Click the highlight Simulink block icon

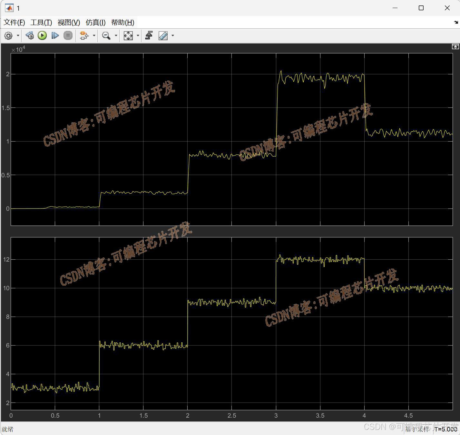point(84,35)
